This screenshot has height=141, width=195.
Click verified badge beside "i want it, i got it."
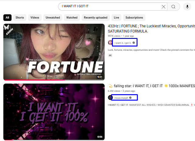(x=134, y=43)
